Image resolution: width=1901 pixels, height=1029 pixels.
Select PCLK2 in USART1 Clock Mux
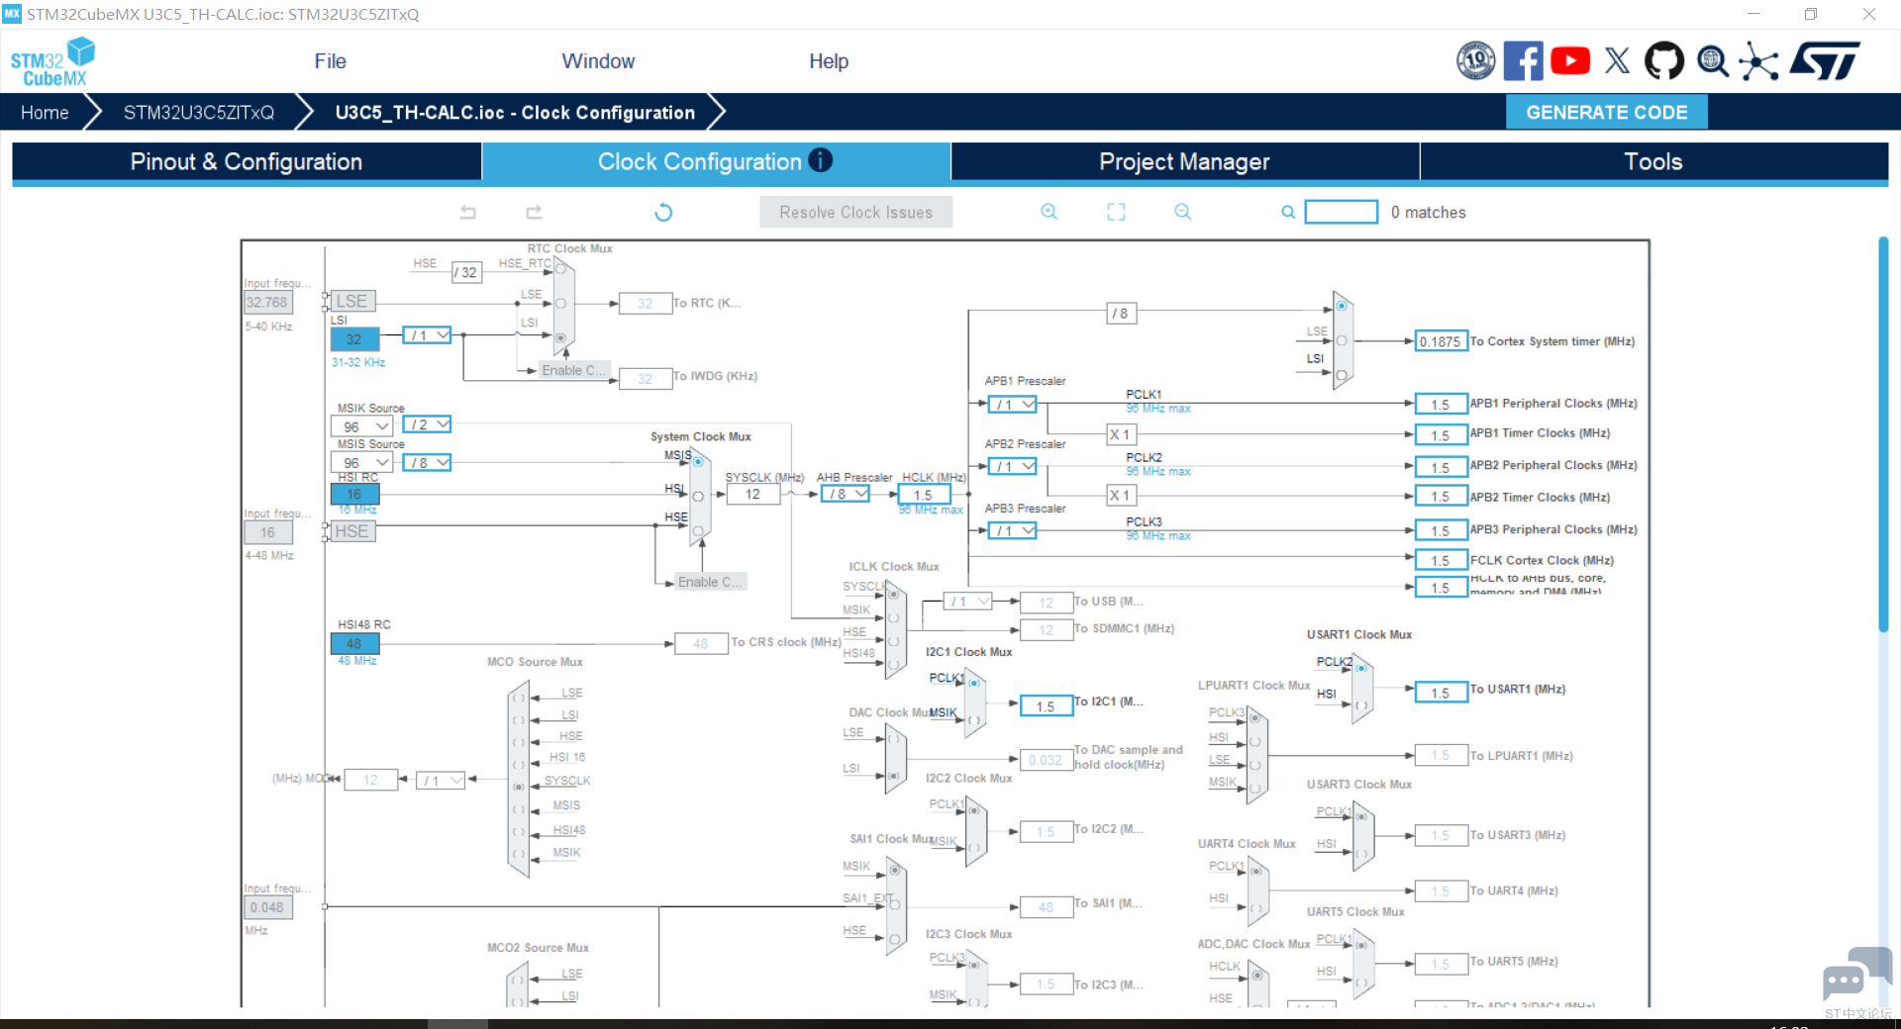[1362, 669]
